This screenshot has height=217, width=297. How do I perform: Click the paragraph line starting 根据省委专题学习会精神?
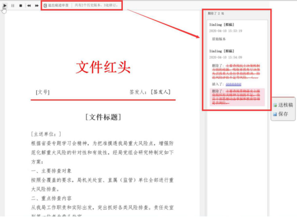click(x=102, y=143)
